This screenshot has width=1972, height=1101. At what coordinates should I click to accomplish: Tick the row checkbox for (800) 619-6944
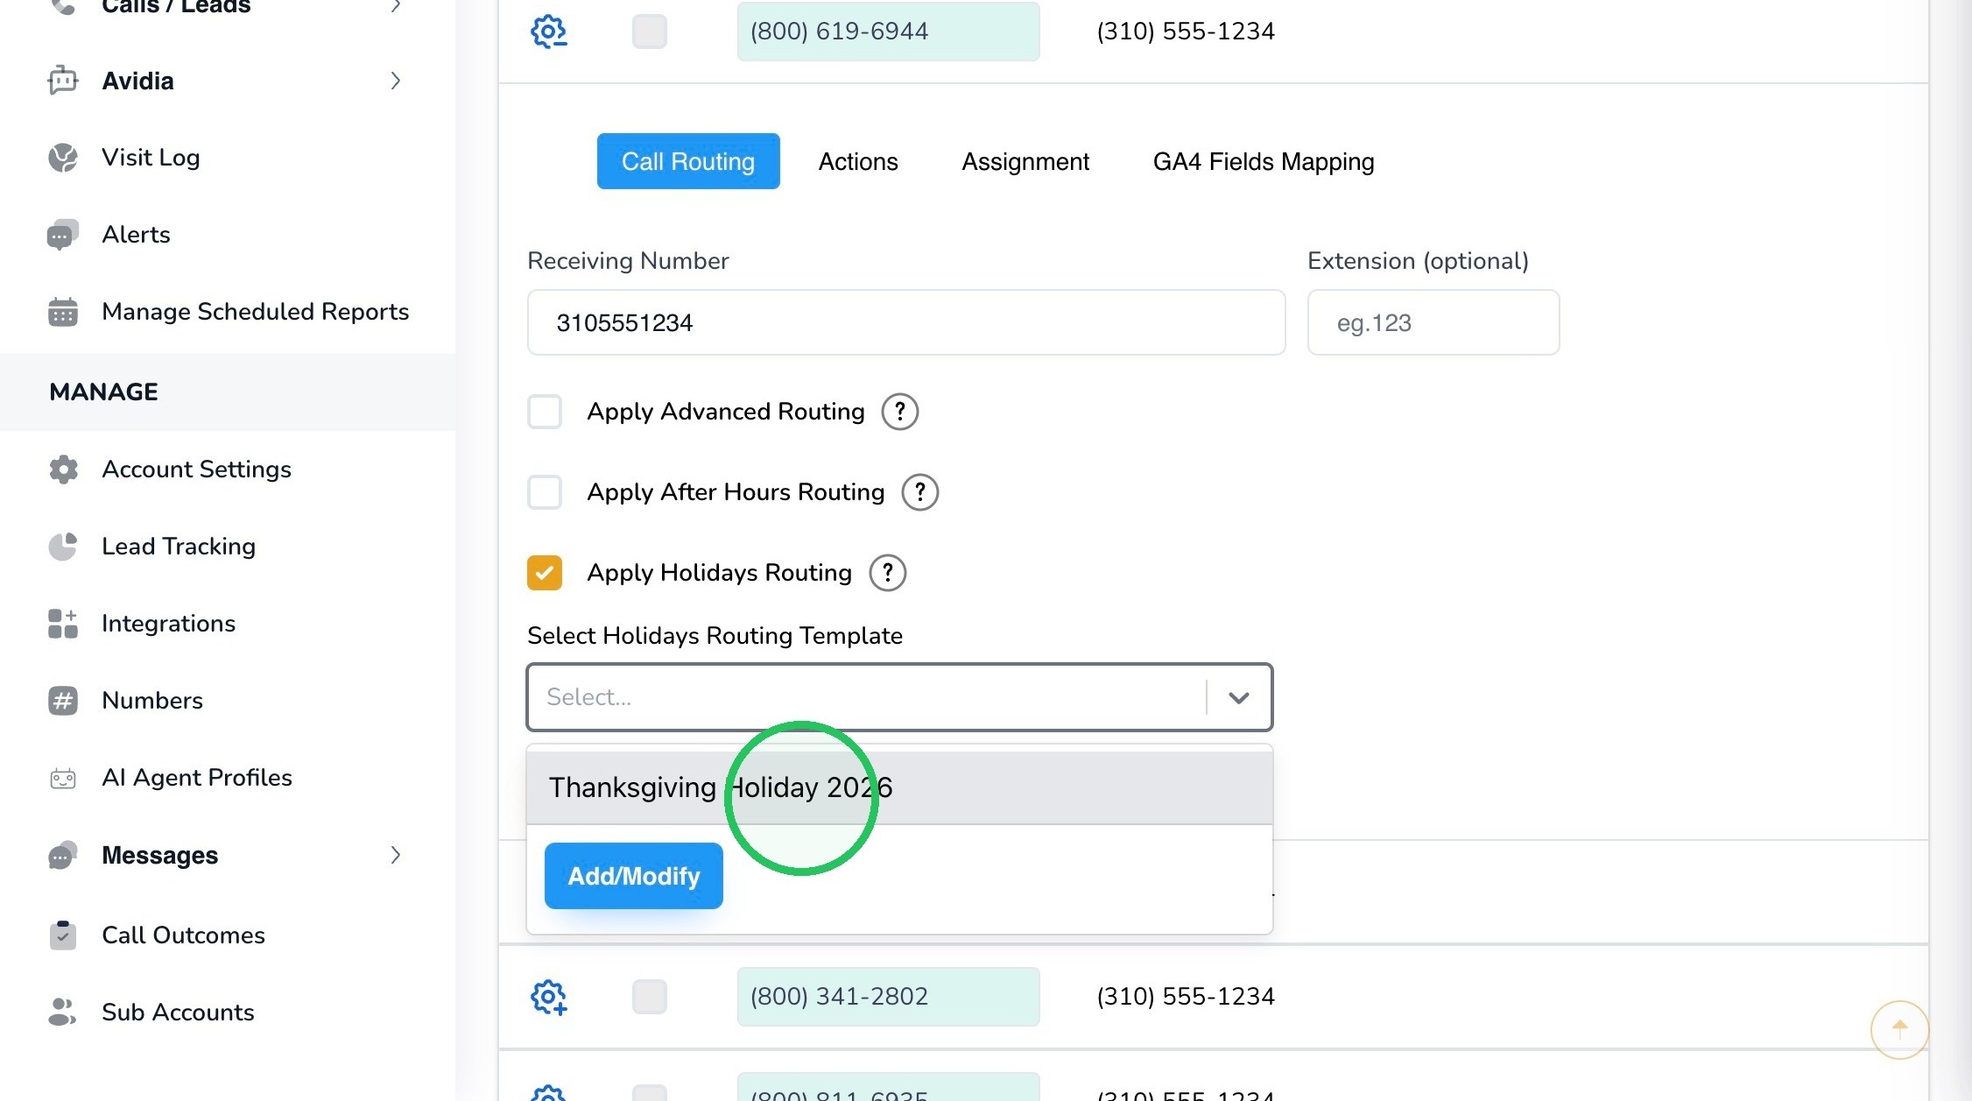point(650,32)
